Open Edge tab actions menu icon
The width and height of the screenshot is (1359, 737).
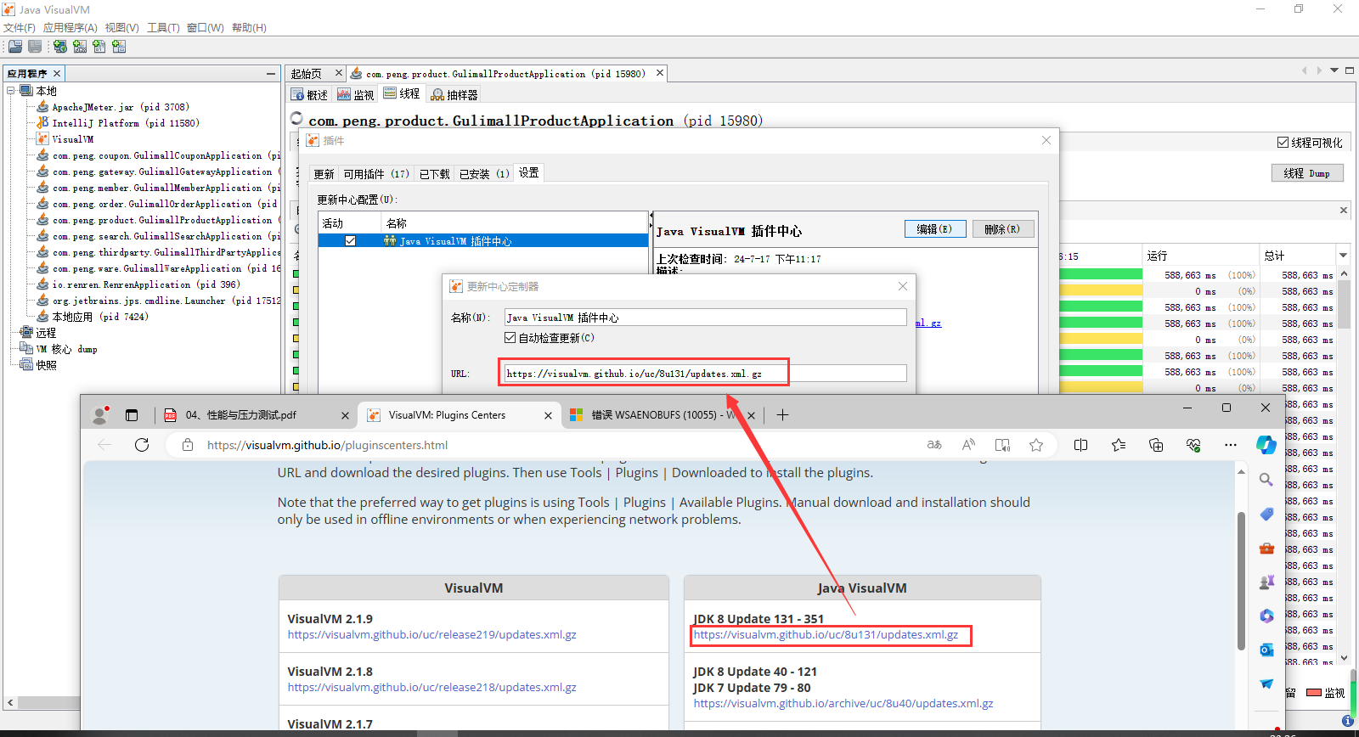pos(132,415)
